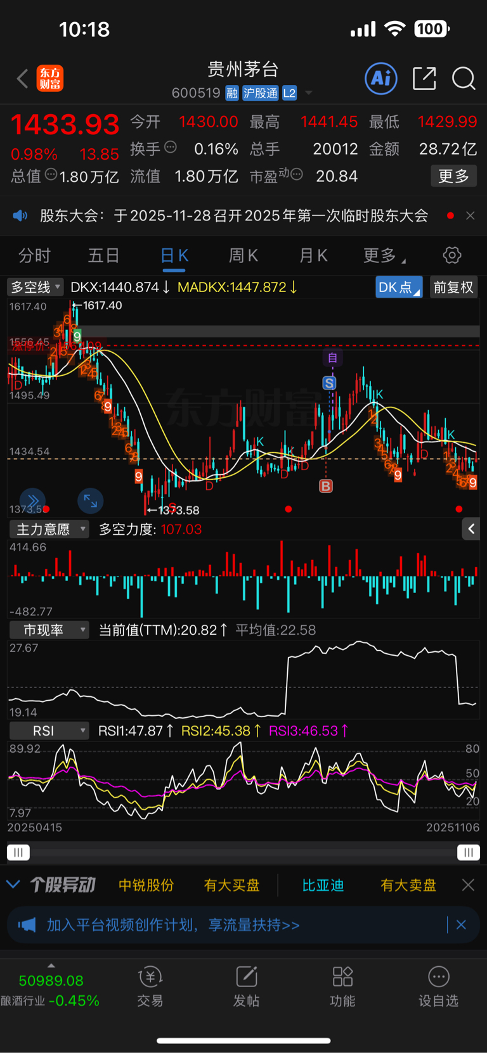
Task: Open the Ai assistant icon
Action: click(x=381, y=79)
